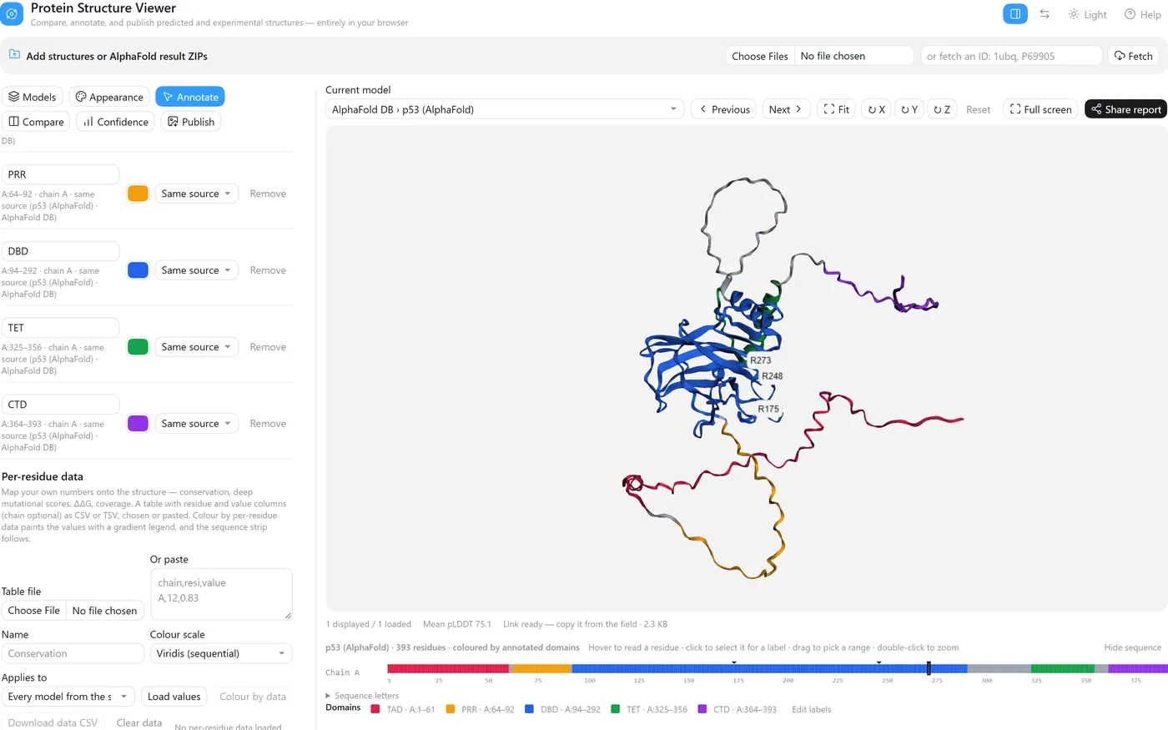The image size is (1168, 730).
Task: Expand the Sequence letters section
Action: 362,696
